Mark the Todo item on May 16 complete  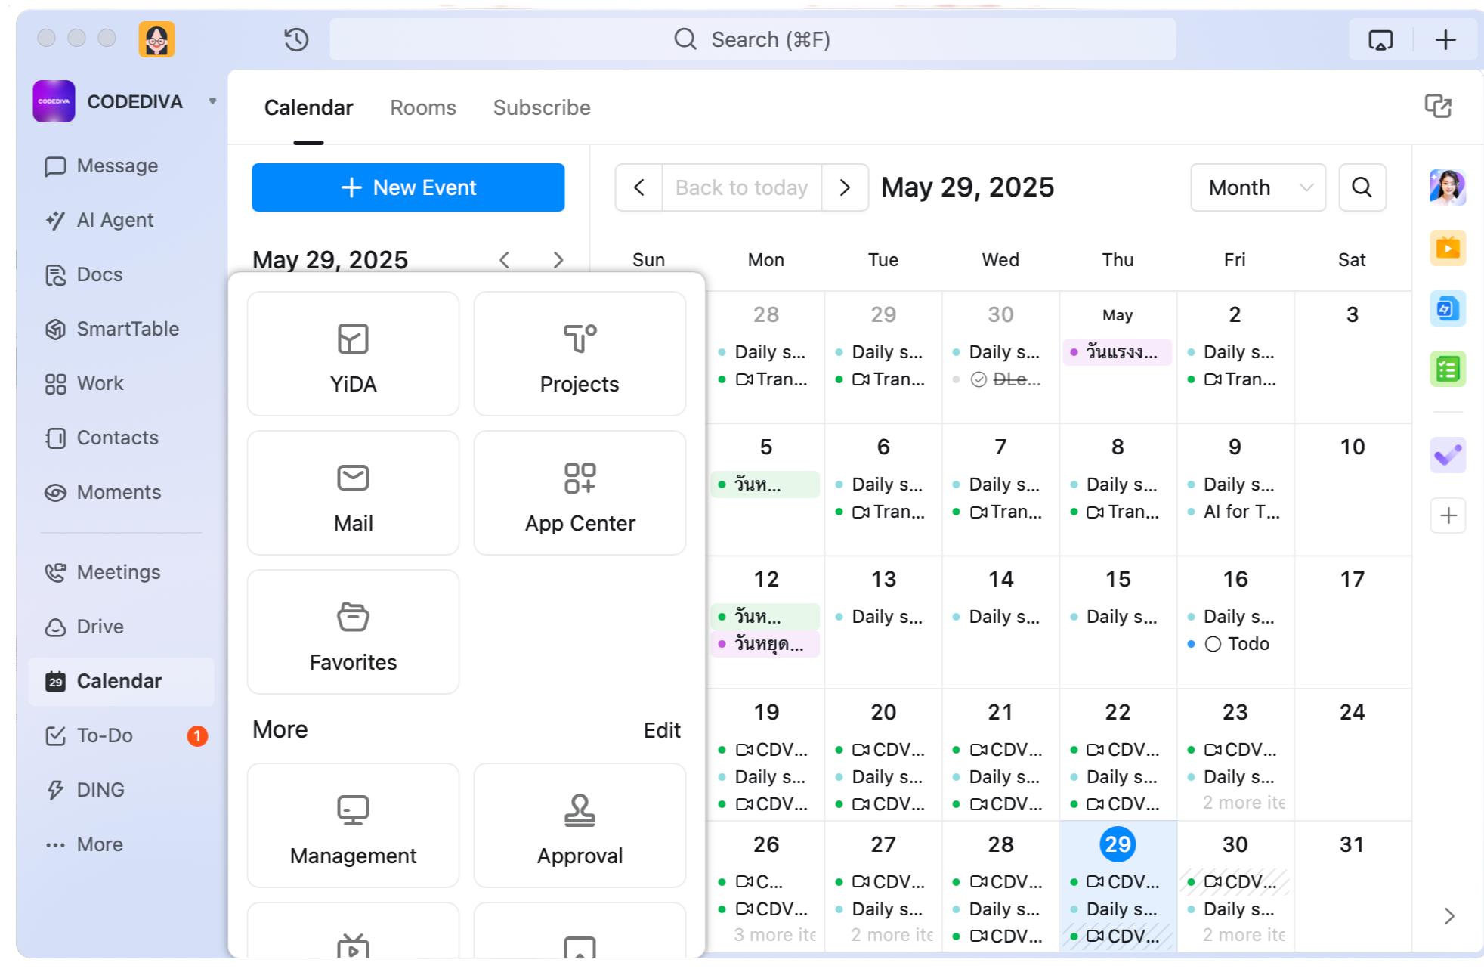pyautogui.click(x=1213, y=644)
